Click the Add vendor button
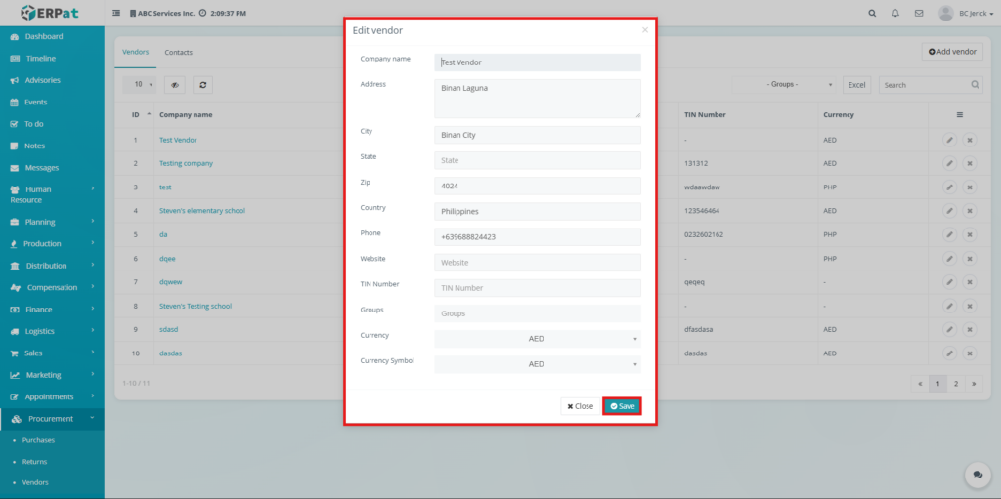 952,52
